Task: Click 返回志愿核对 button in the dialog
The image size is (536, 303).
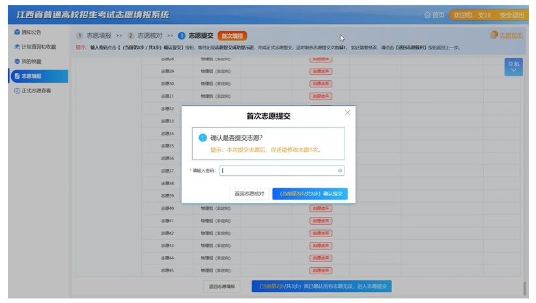Action: tap(249, 194)
